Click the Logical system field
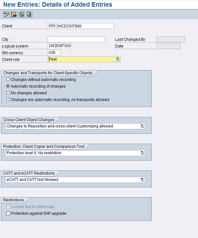Image resolution: width=198 pixels, height=238 pixels. pyautogui.click(x=60, y=46)
